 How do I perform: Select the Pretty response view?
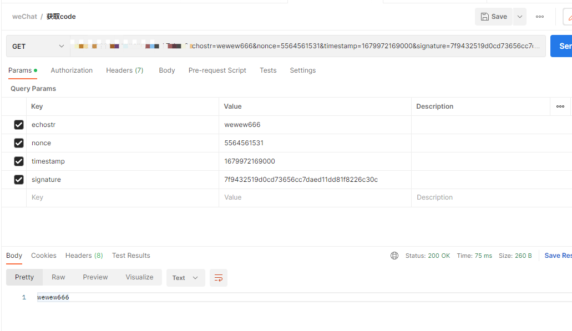(x=24, y=277)
